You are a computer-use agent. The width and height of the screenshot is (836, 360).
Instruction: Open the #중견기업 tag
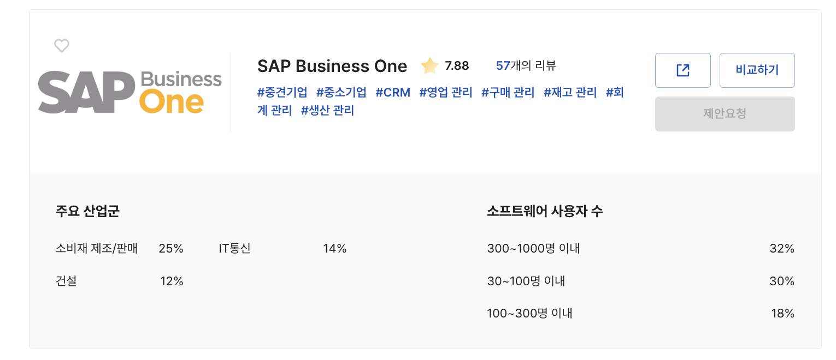282,92
